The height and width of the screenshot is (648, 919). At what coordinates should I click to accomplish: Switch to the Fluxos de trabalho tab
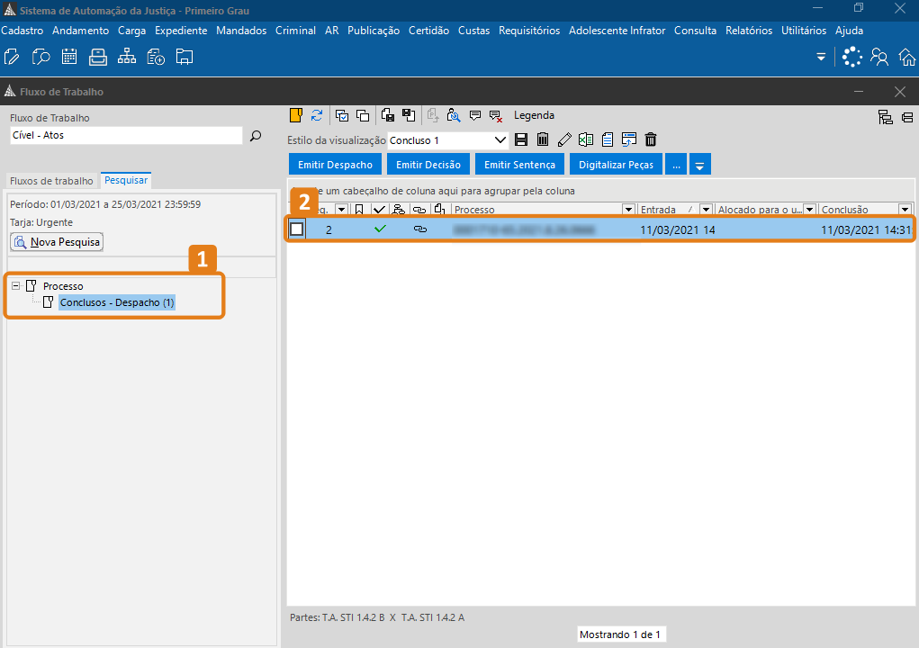[x=51, y=181]
